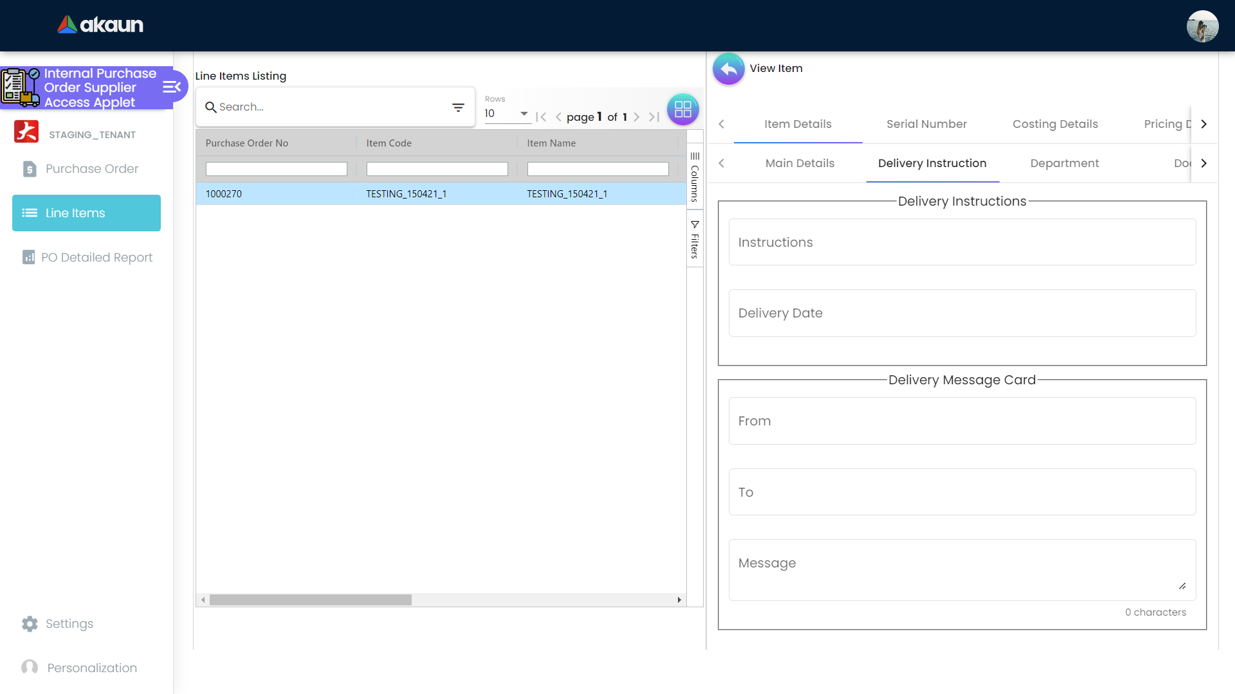Viewport: 1235px width, 694px height.
Task: Go to first page of listing
Action: tap(541, 117)
